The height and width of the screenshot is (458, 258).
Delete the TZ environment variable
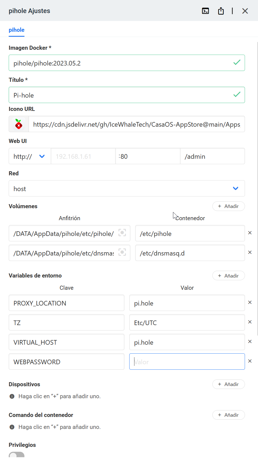[x=250, y=322]
